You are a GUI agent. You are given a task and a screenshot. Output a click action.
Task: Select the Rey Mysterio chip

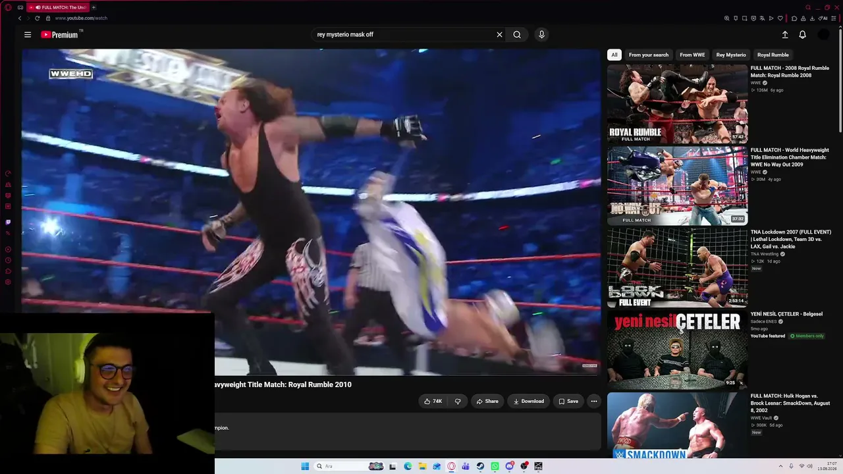point(731,55)
